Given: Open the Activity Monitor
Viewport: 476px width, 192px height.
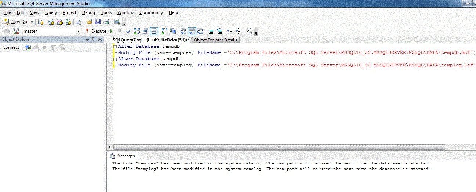Looking at the screenshot, I should (117, 22).
